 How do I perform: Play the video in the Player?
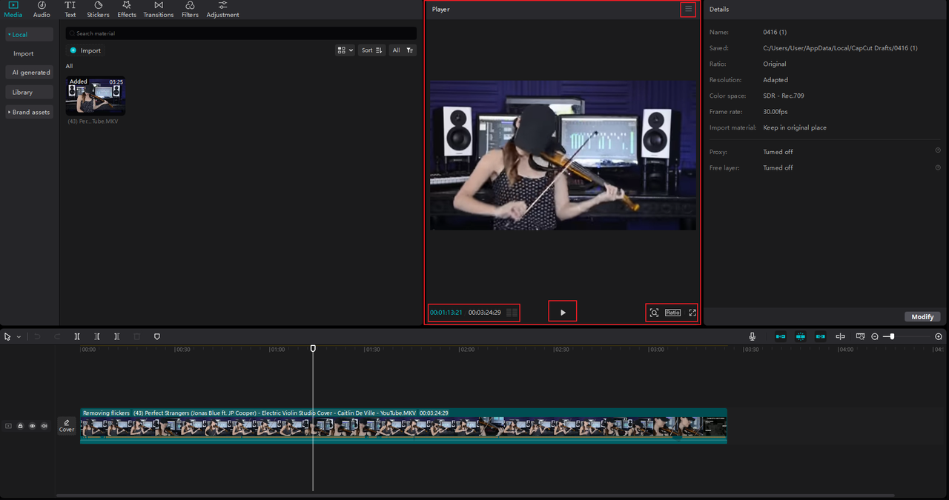[563, 313]
